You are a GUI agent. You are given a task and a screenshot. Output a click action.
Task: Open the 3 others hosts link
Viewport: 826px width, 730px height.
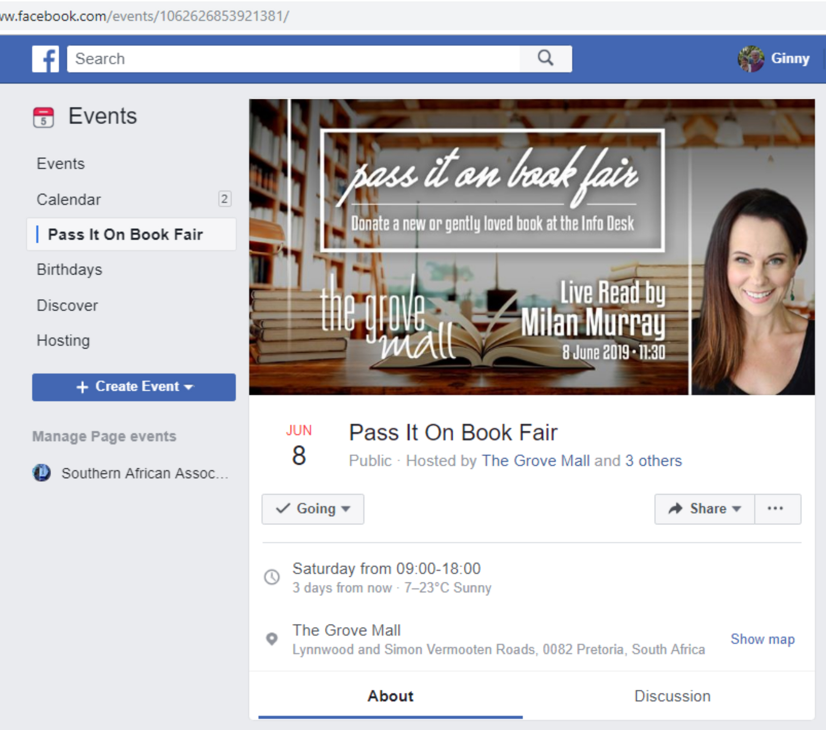point(653,460)
